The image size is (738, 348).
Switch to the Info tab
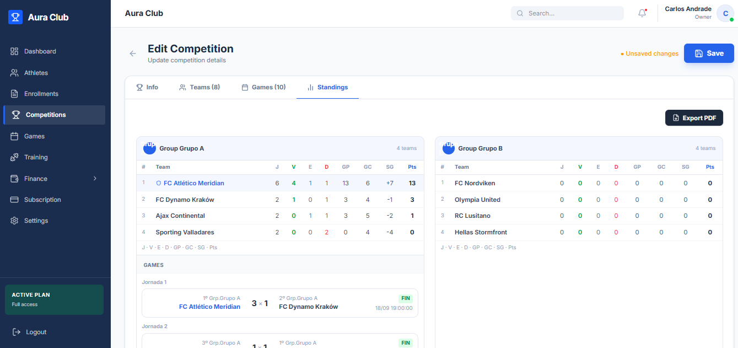[x=147, y=87]
